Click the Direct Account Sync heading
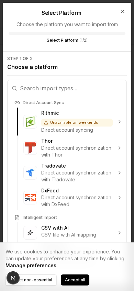 (x=43, y=103)
